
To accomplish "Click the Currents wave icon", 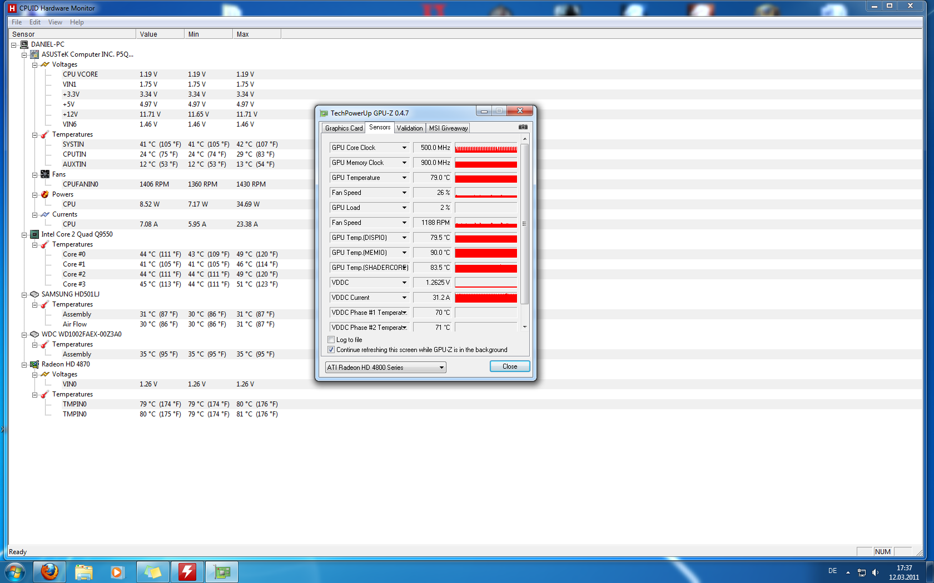I will coord(45,214).
